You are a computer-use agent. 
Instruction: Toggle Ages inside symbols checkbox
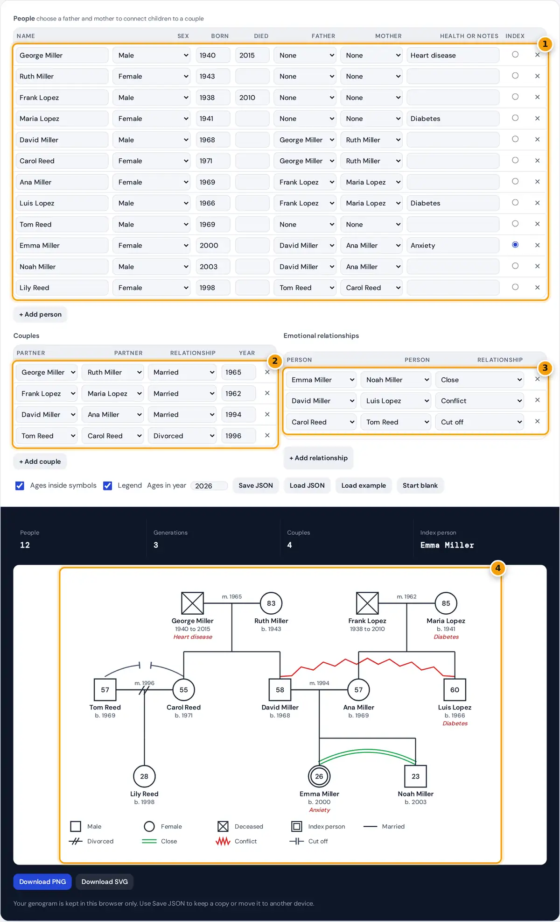pos(20,486)
